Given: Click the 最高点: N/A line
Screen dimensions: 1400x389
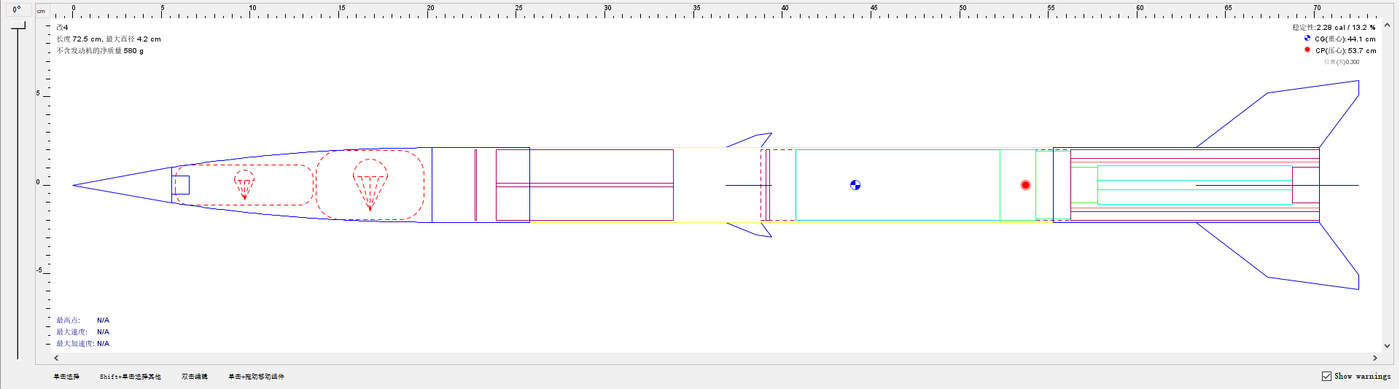Looking at the screenshot, I should tap(82, 321).
